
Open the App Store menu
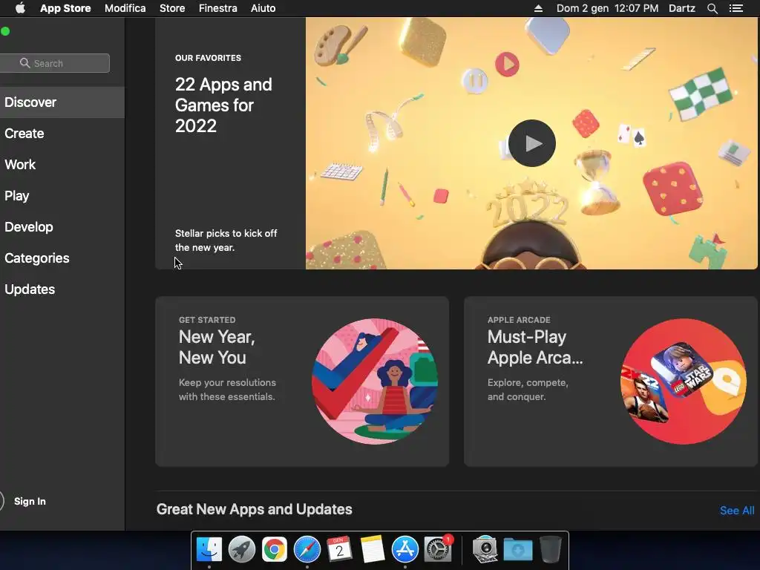pyautogui.click(x=65, y=8)
